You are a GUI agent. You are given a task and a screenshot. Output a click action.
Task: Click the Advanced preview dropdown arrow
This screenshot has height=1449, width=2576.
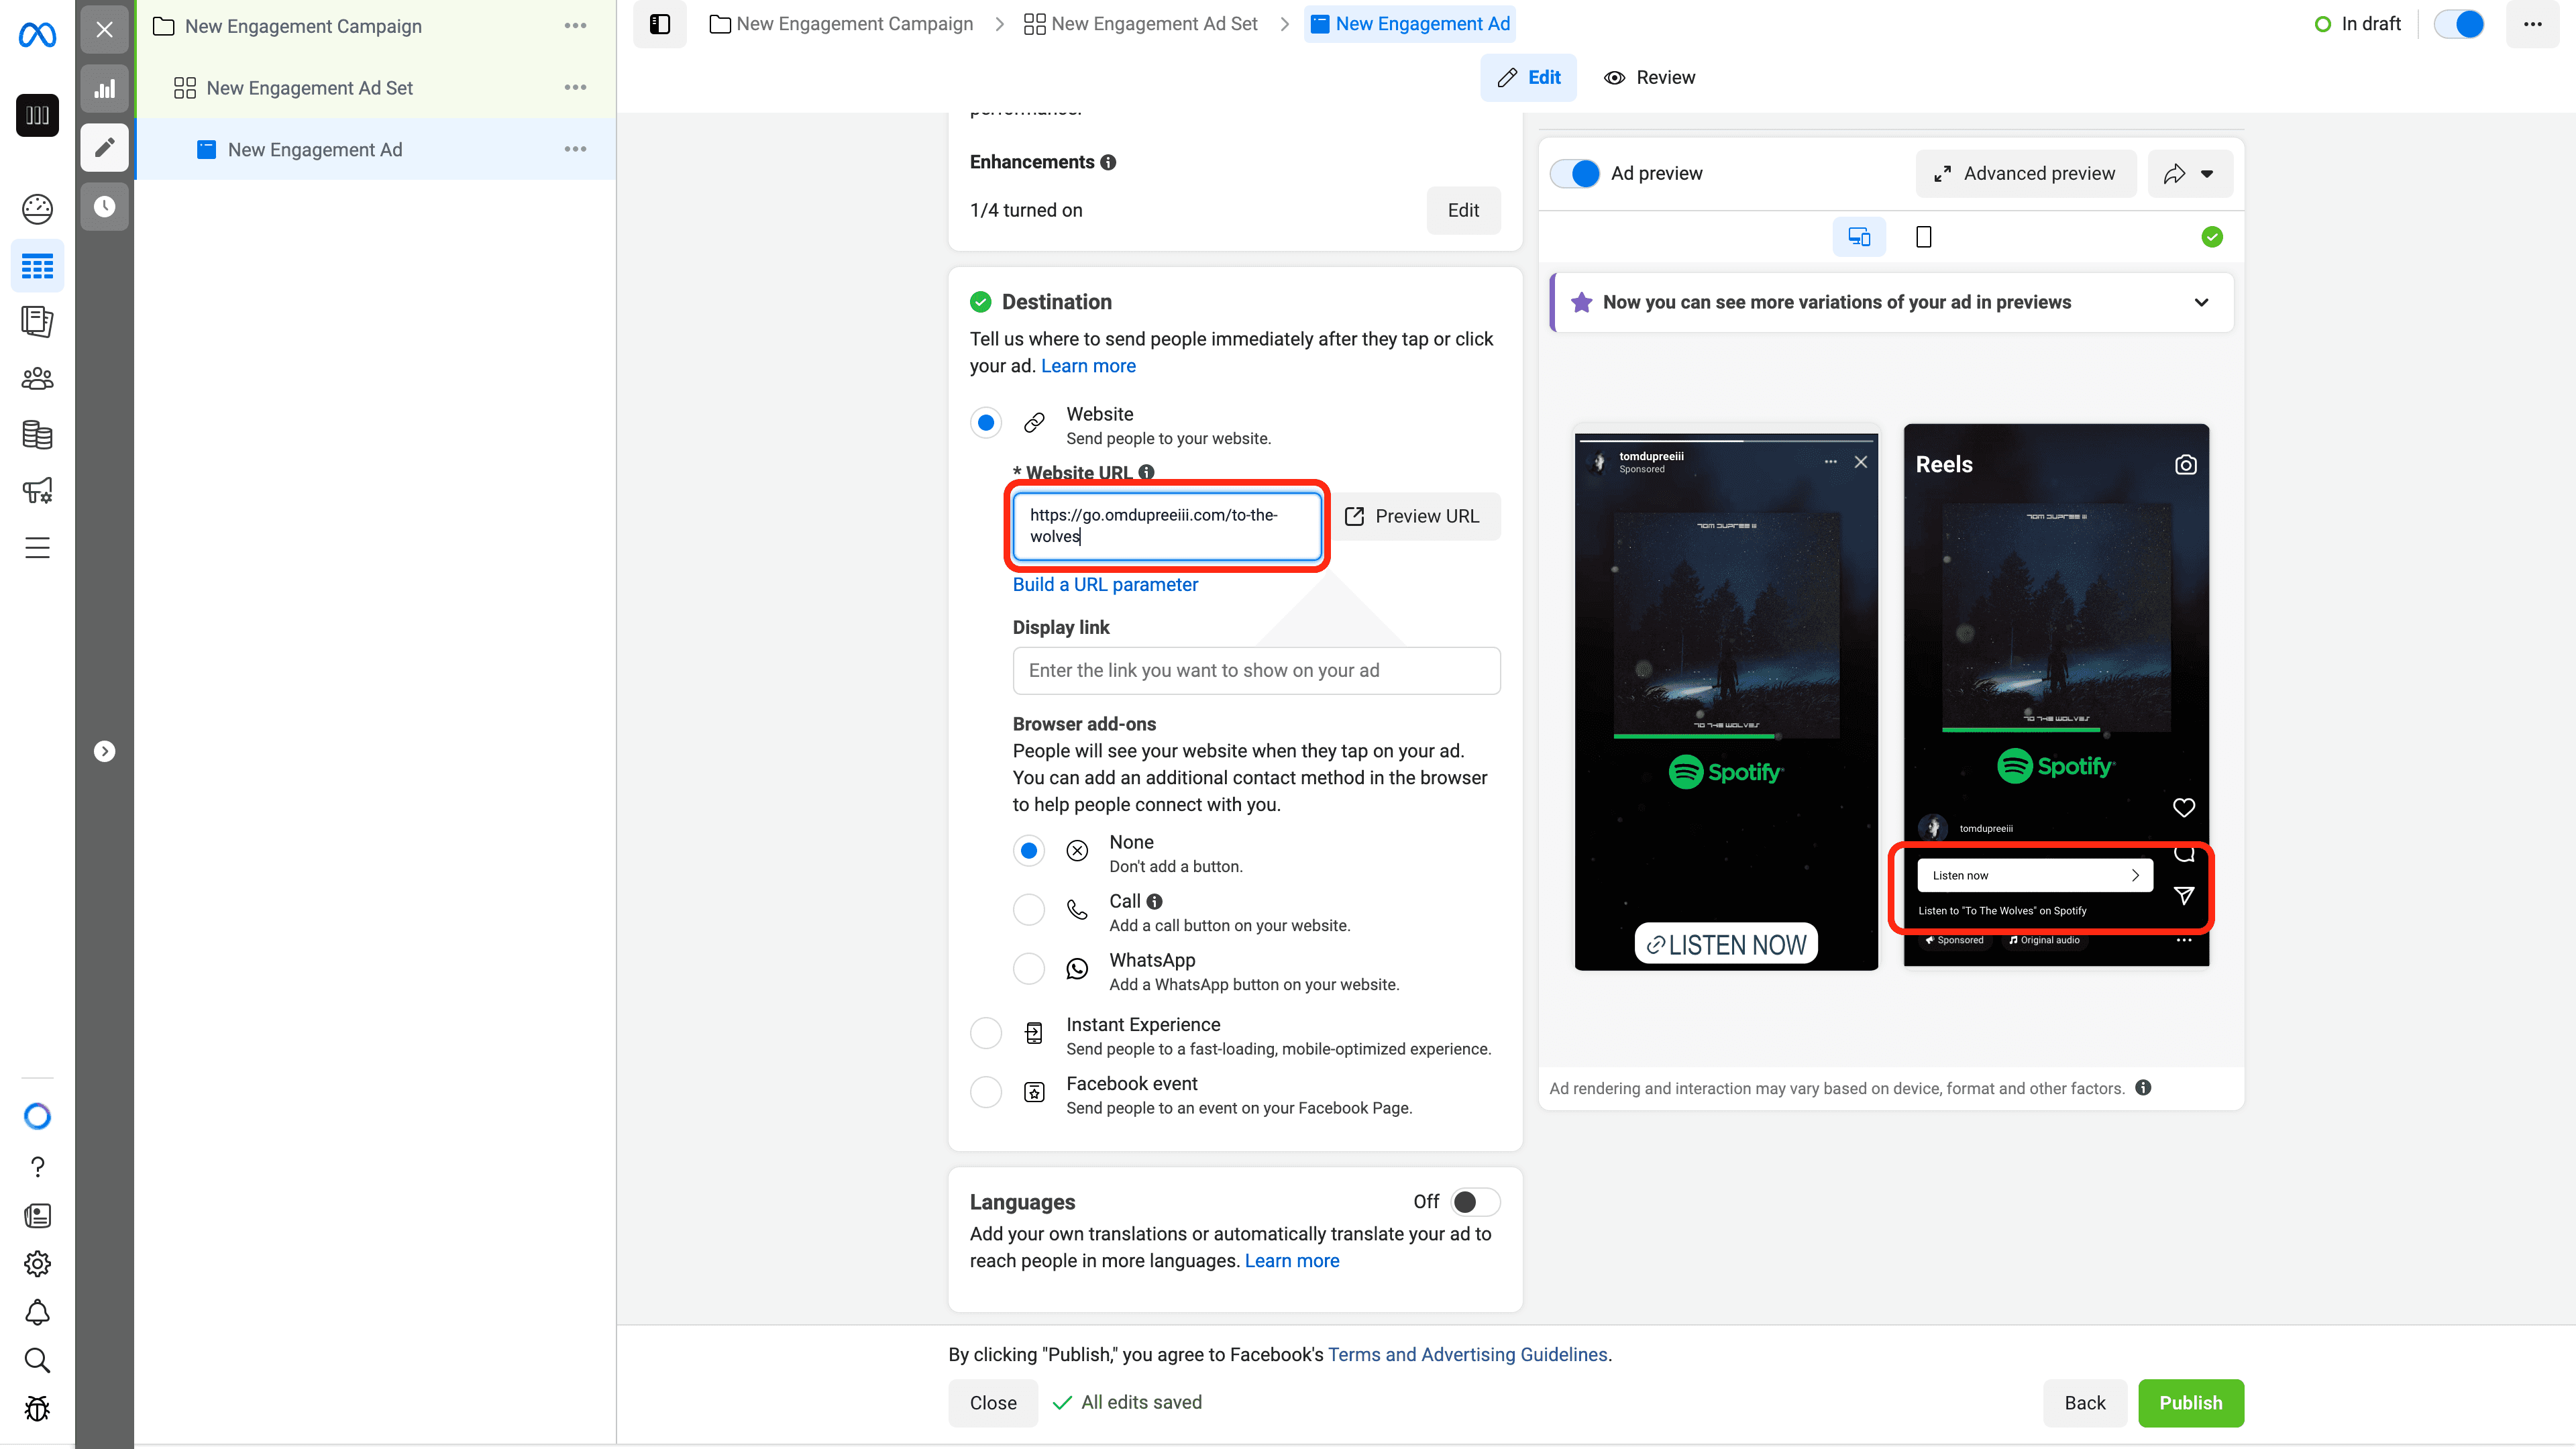pyautogui.click(x=2208, y=173)
